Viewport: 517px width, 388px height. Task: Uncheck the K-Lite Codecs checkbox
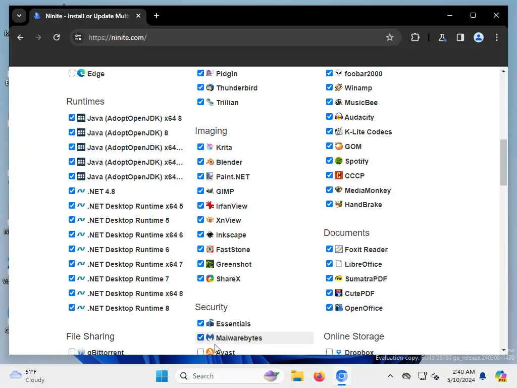329,131
